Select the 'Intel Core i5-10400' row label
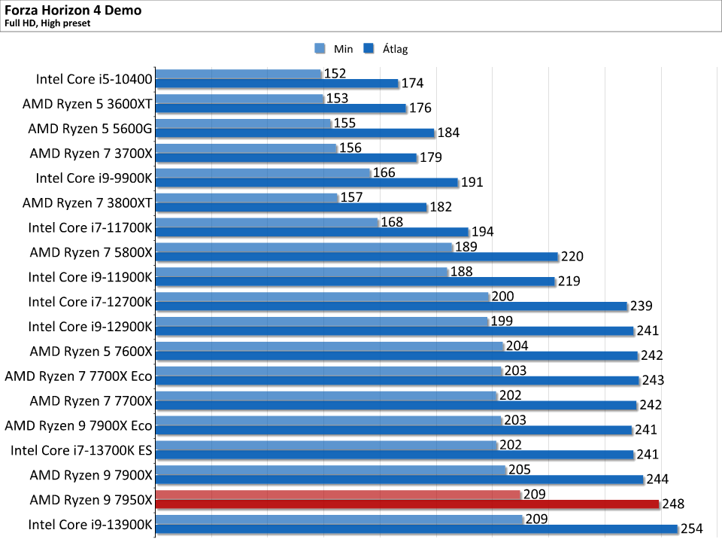This screenshot has width=722, height=542. click(x=94, y=79)
